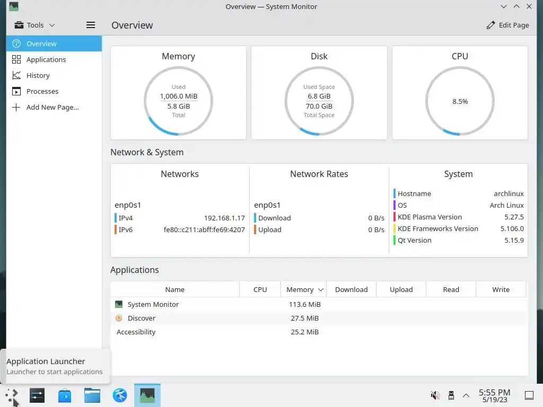The image size is (543, 407).
Task: Open the Tools dropdown menu
Action: pyautogui.click(x=34, y=25)
